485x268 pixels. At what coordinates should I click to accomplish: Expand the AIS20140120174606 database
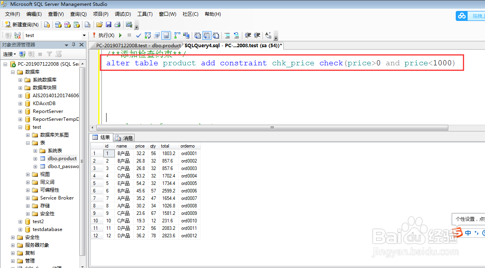(x=20, y=96)
